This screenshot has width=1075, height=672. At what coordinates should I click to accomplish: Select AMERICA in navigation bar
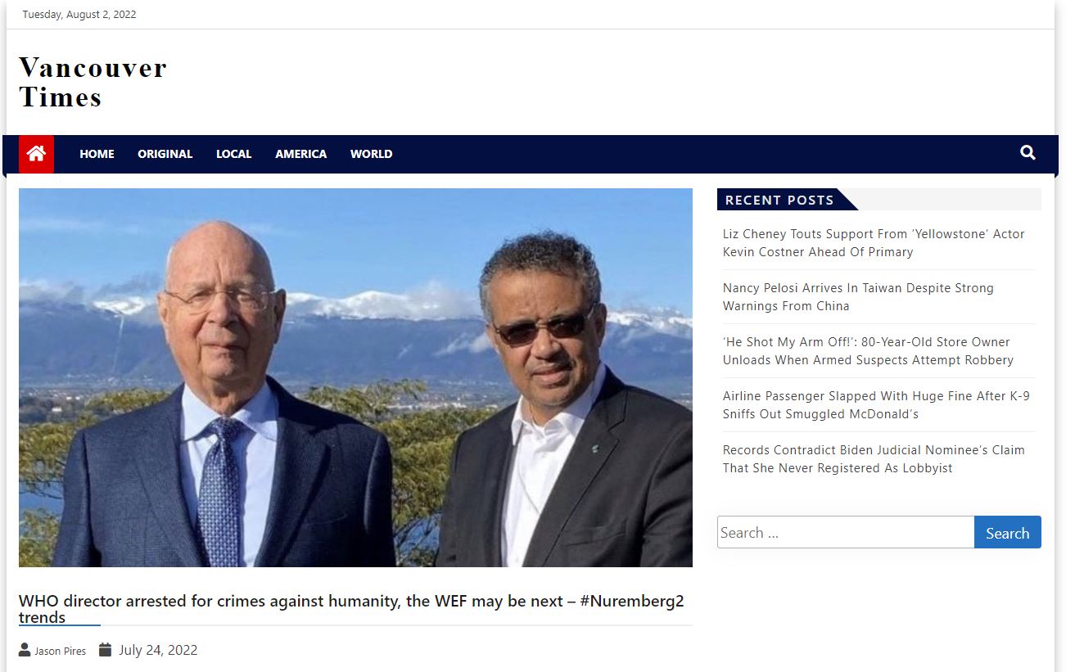tap(300, 154)
